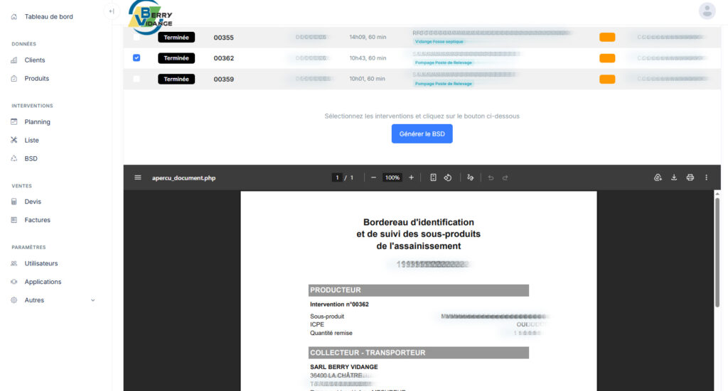The image size is (728, 391).
Task: Rotate the PDF document
Action: 448,177
